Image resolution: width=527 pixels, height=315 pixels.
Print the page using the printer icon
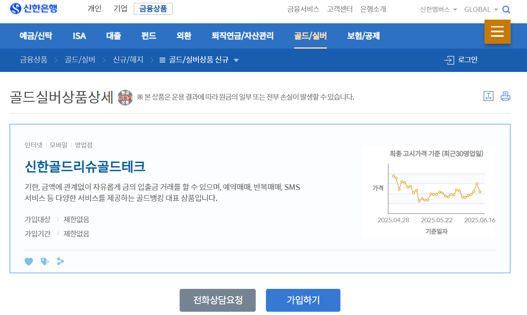[505, 96]
